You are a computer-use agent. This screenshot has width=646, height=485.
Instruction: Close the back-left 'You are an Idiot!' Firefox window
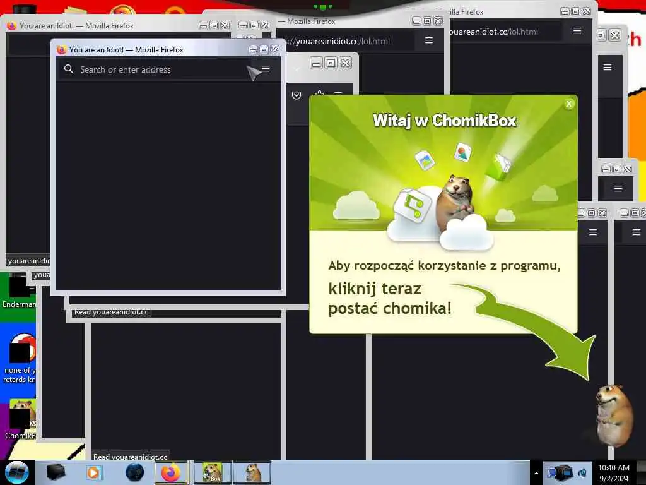point(225,25)
